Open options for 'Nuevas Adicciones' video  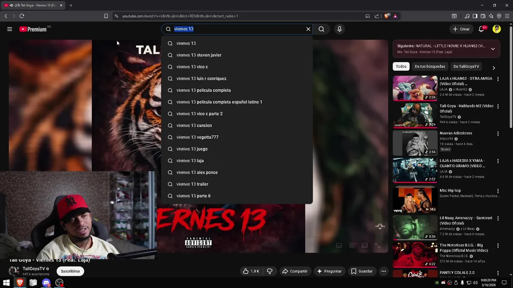pyautogui.click(x=498, y=134)
